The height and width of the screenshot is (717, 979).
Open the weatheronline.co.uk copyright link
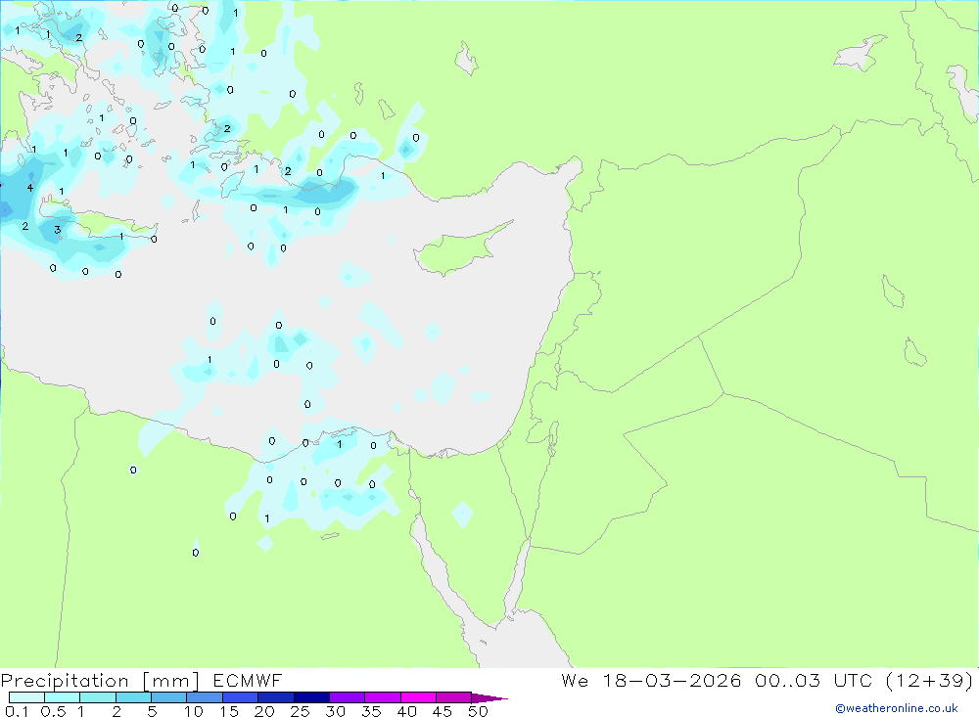897,708
